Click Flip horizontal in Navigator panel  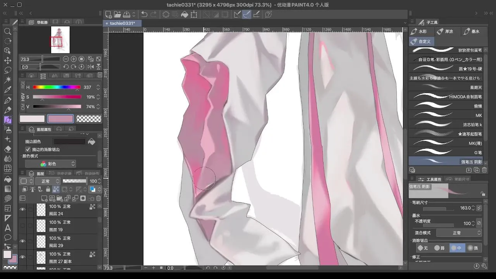[x=90, y=67]
